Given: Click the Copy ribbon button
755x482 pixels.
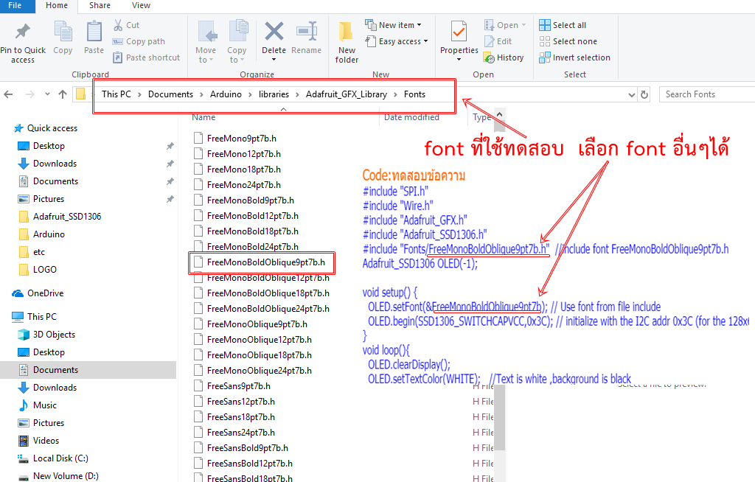Looking at the screenshot, I should (63, 38).
